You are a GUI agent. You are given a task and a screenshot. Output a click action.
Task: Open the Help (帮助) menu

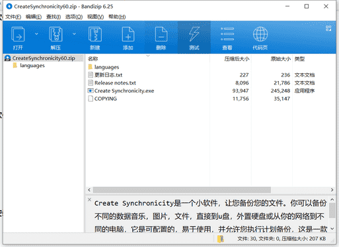(x=117, y=16)
